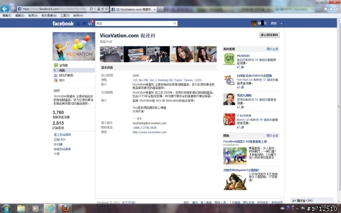Open the wall item with green speech icon
The image size is (341, 213).
[x=61, y=65]
